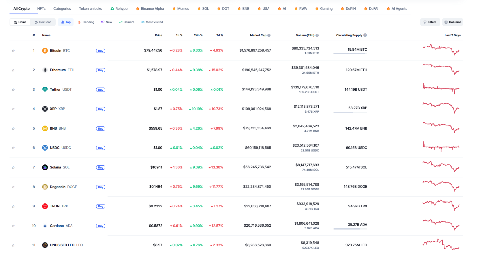Viewport: 481px width, 254px height.
Task: Sort table by 24h % column
Action: [198, 35]
